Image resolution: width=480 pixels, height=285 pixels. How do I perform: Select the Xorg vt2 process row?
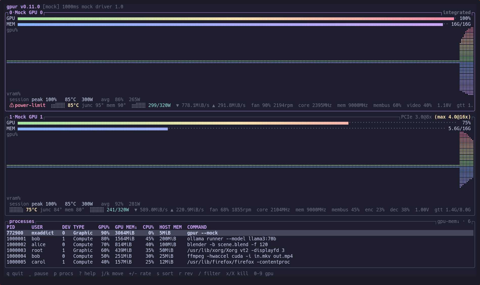240,250
